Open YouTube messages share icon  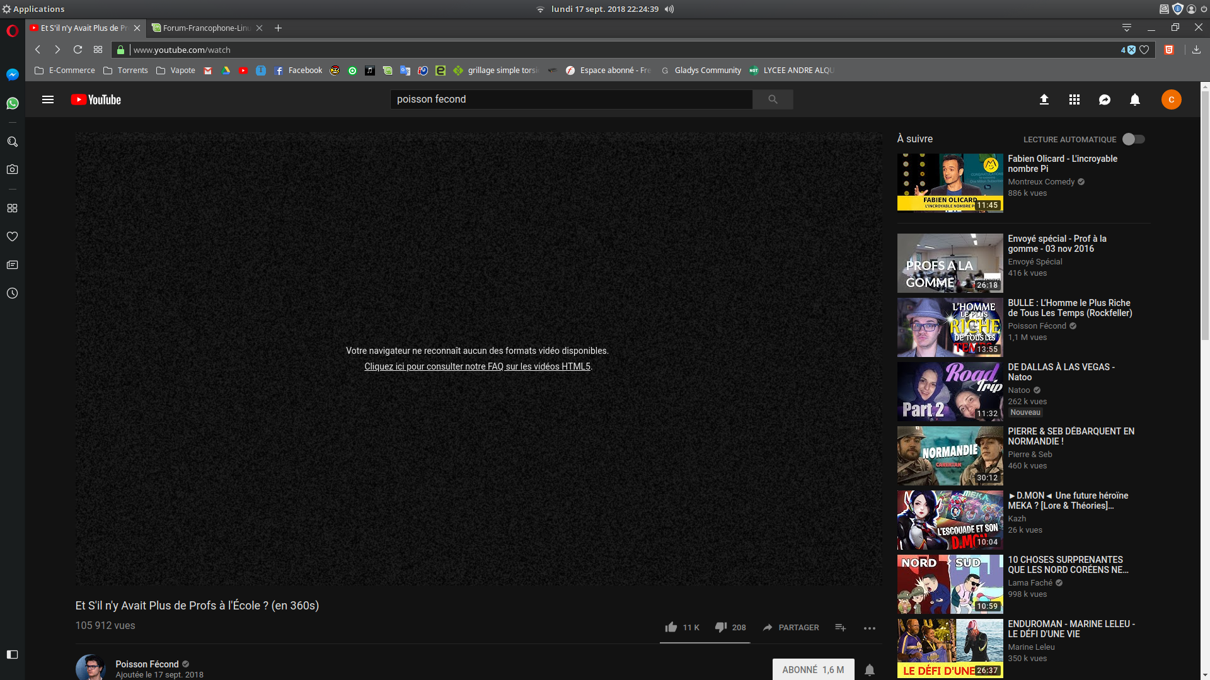[x=1105, y=99]
